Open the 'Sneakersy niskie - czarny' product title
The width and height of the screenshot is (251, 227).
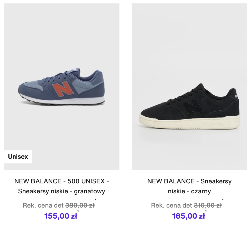click(x=189, y=186)
